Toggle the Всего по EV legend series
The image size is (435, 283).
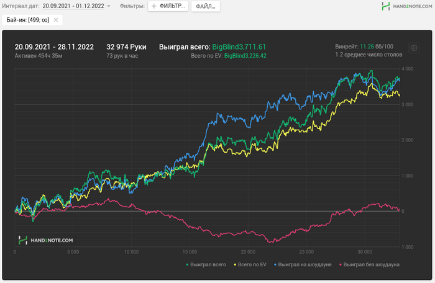click(250, 265)
